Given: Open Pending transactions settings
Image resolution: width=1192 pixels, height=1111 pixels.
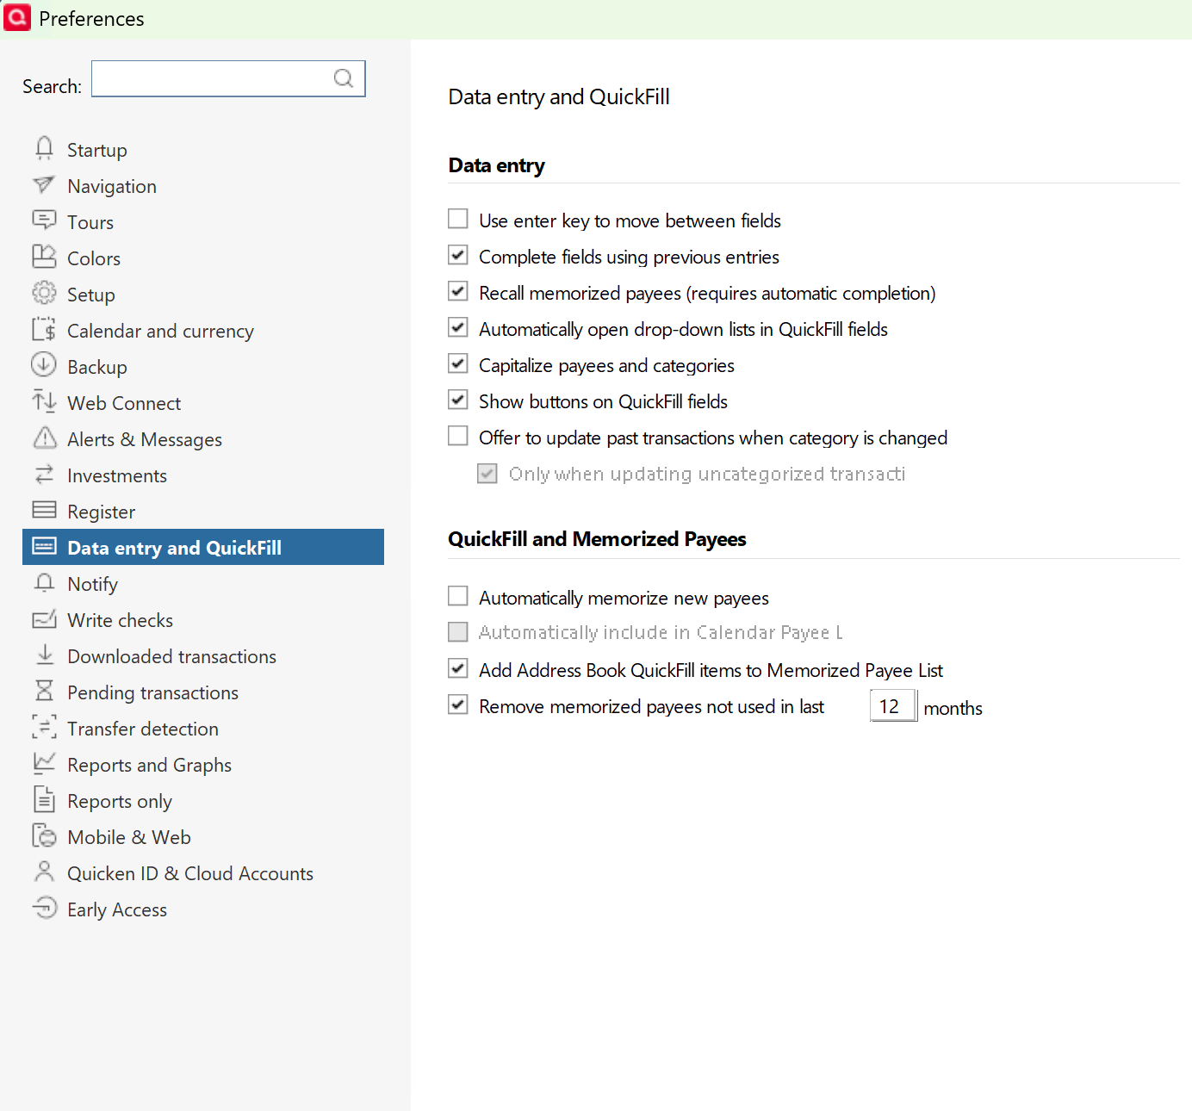Looking at the screenshot, I should tap(203, 692).
